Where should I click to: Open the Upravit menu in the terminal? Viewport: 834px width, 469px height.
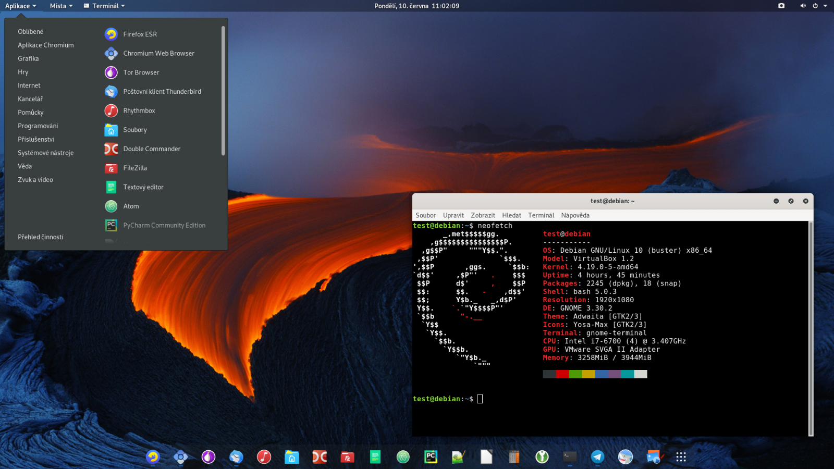453,215
